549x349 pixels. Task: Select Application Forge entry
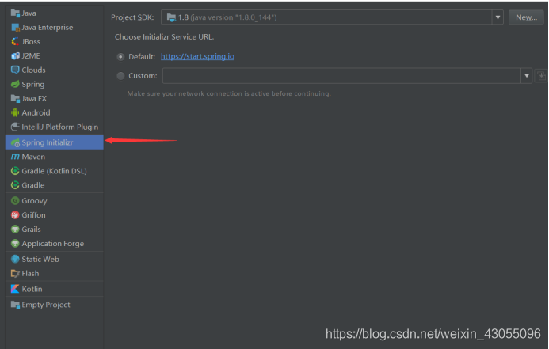click(55, 244)
